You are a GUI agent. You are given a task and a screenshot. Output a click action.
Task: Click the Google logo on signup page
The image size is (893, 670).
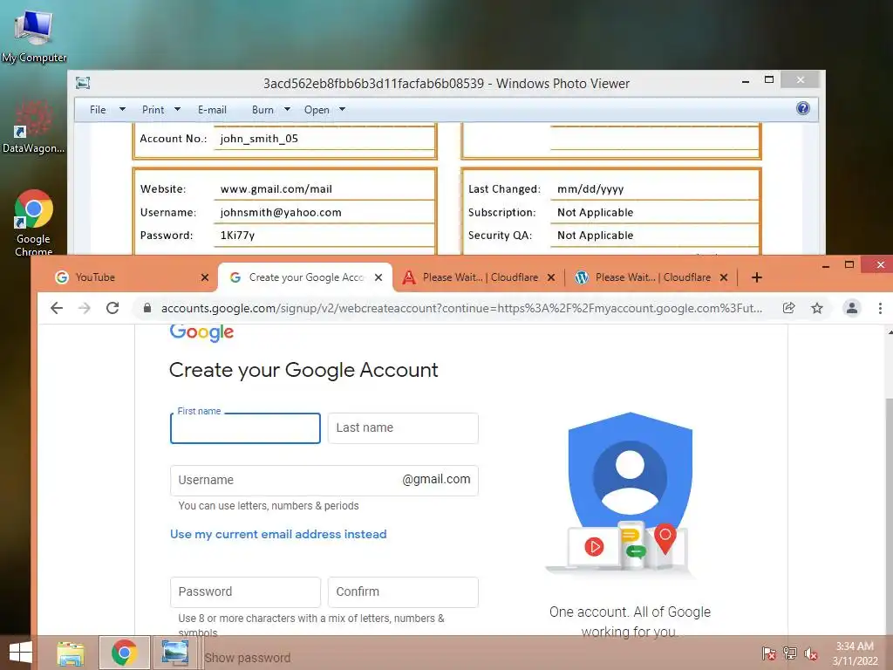click(201, 332)
